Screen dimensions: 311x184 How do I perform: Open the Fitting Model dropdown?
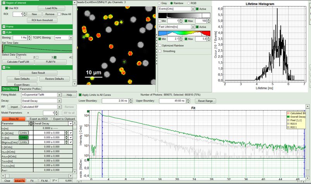click(59, 95)
